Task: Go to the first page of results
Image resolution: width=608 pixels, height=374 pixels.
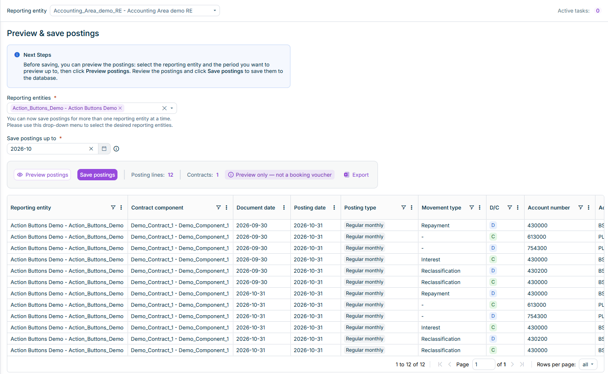Action: 440,364
